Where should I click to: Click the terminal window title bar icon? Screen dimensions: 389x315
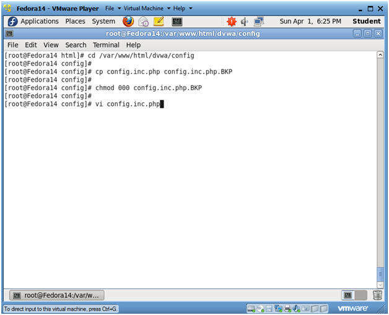click(9, 33)
